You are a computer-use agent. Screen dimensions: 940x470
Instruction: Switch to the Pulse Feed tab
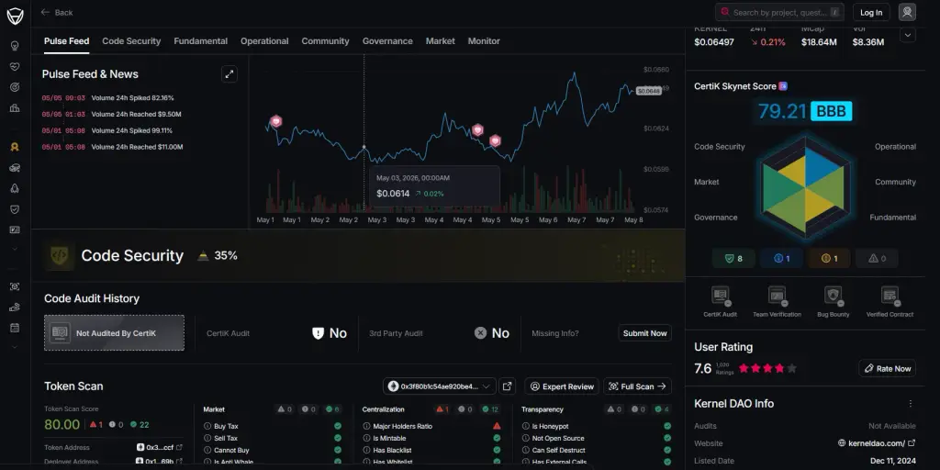pyautogui.click(x=66, y=40)
